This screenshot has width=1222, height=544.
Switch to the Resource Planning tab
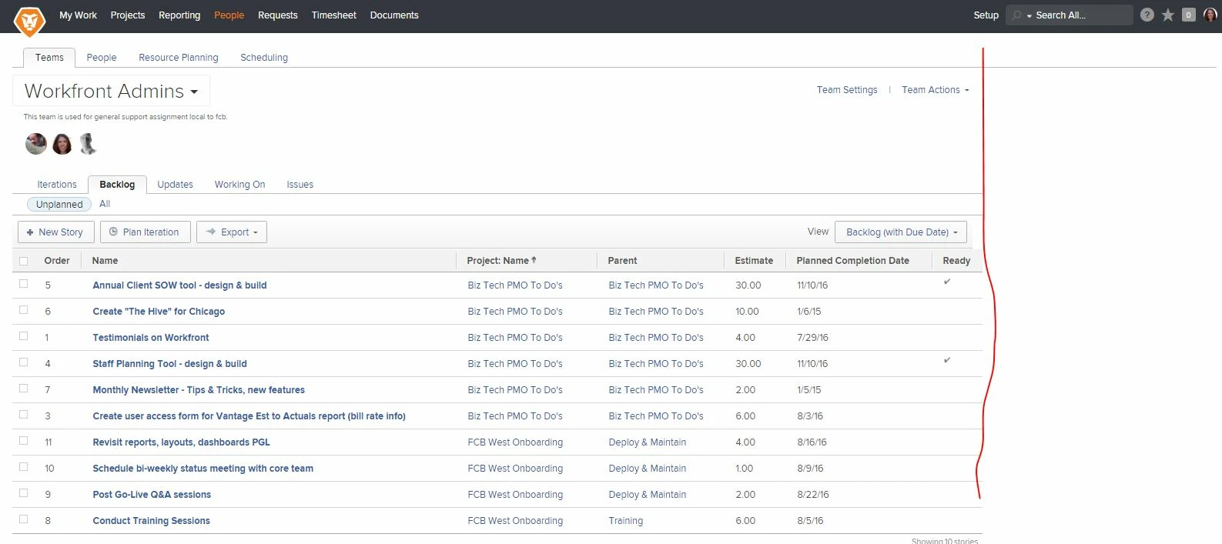pos(179,58)
